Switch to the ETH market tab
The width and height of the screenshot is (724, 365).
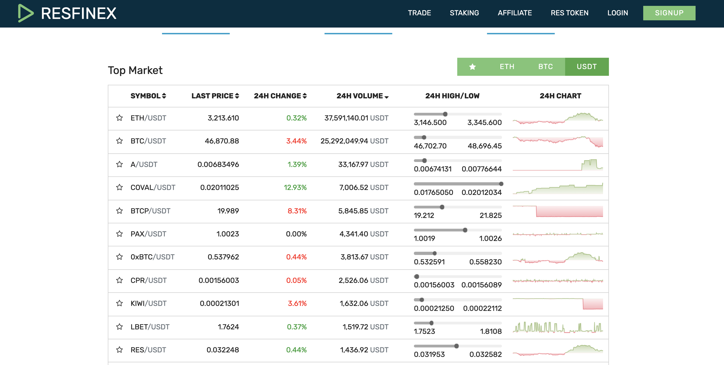tap(507, 67)
